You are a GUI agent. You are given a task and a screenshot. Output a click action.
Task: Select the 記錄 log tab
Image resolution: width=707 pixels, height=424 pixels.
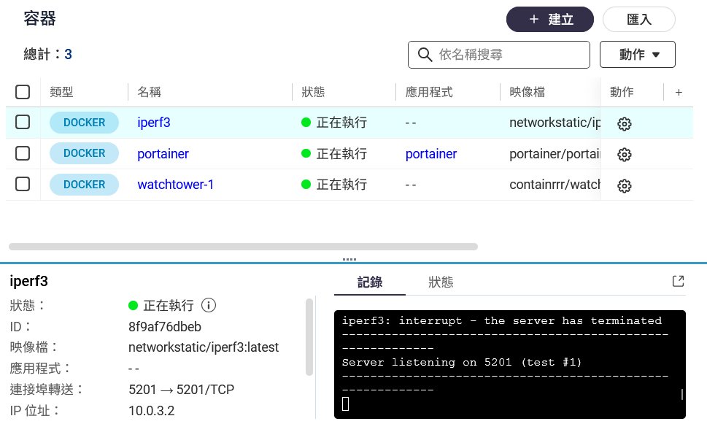(369, 282)
